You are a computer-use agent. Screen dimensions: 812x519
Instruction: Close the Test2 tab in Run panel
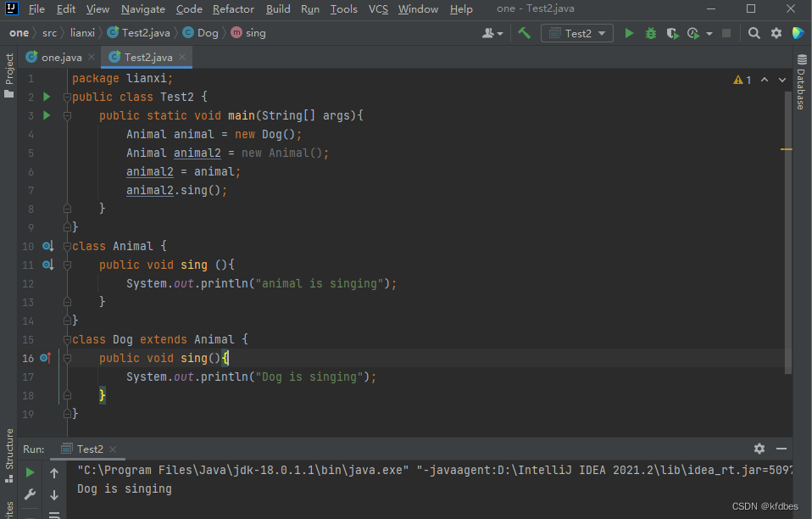pyautogui.click(x=113, y=449)
